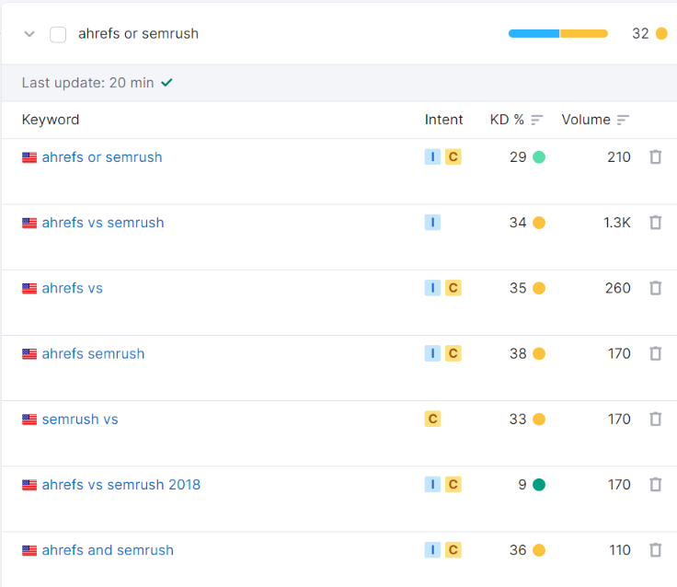The image size is (677, 587).
Task: Click Informational badge for 'ahrefs vs semrush' row
Action: [x=432, y=223]
